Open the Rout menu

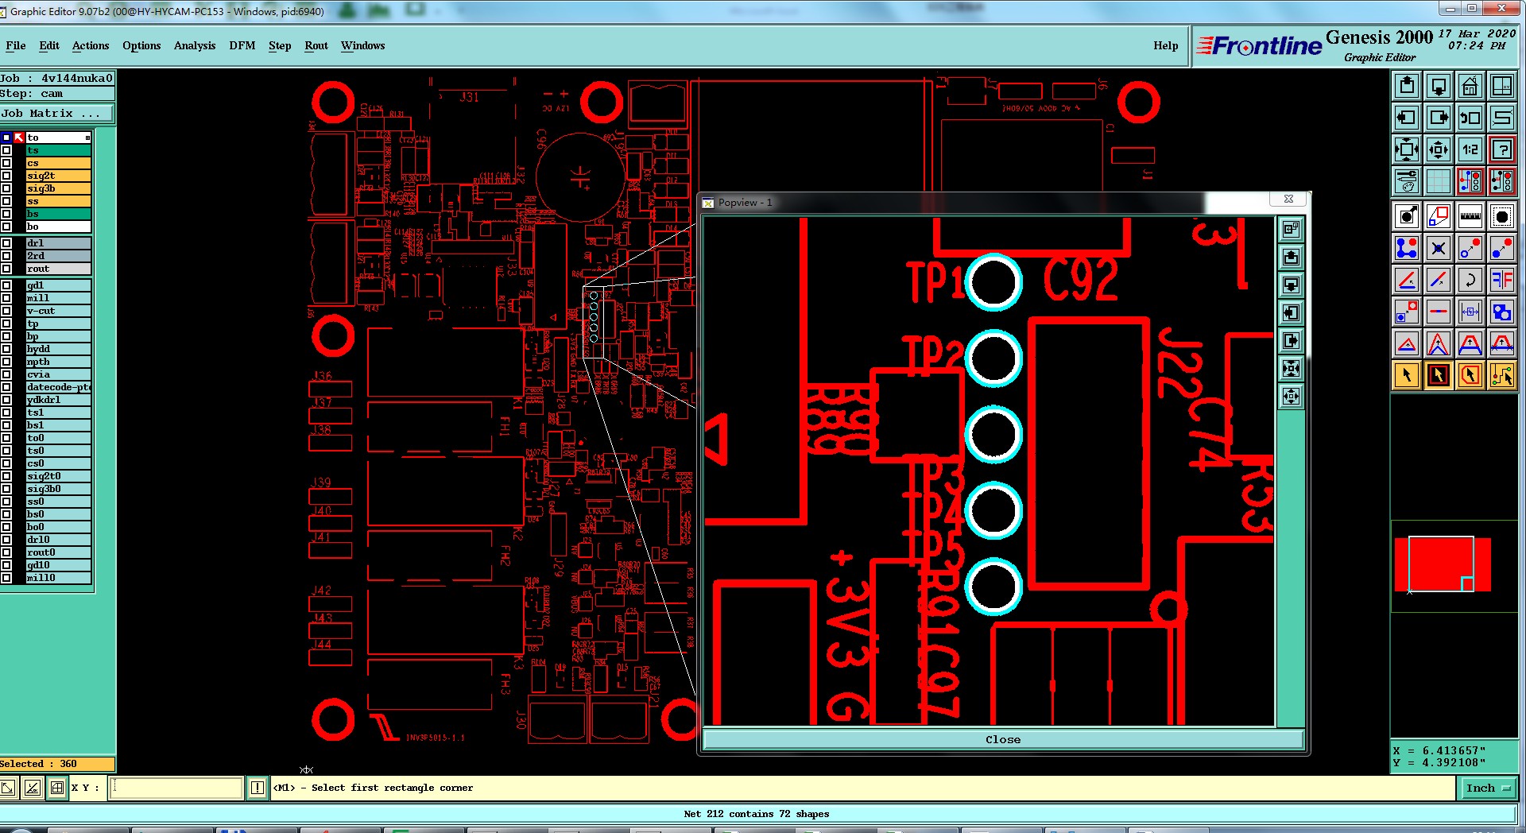pyautogui.click(x=316, y=45)
